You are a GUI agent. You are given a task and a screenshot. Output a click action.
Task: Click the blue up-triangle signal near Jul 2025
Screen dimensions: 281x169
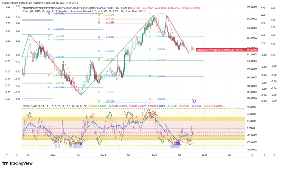178,143
